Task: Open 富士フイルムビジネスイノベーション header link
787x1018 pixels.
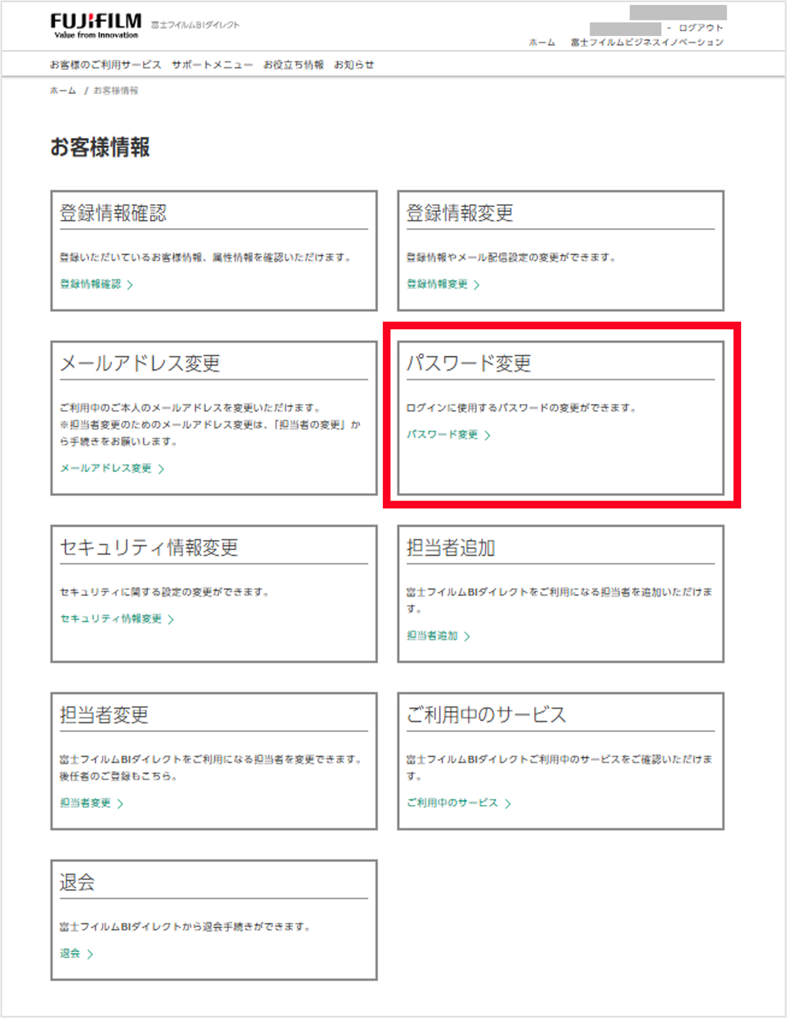Action: (x=647, y=43)
